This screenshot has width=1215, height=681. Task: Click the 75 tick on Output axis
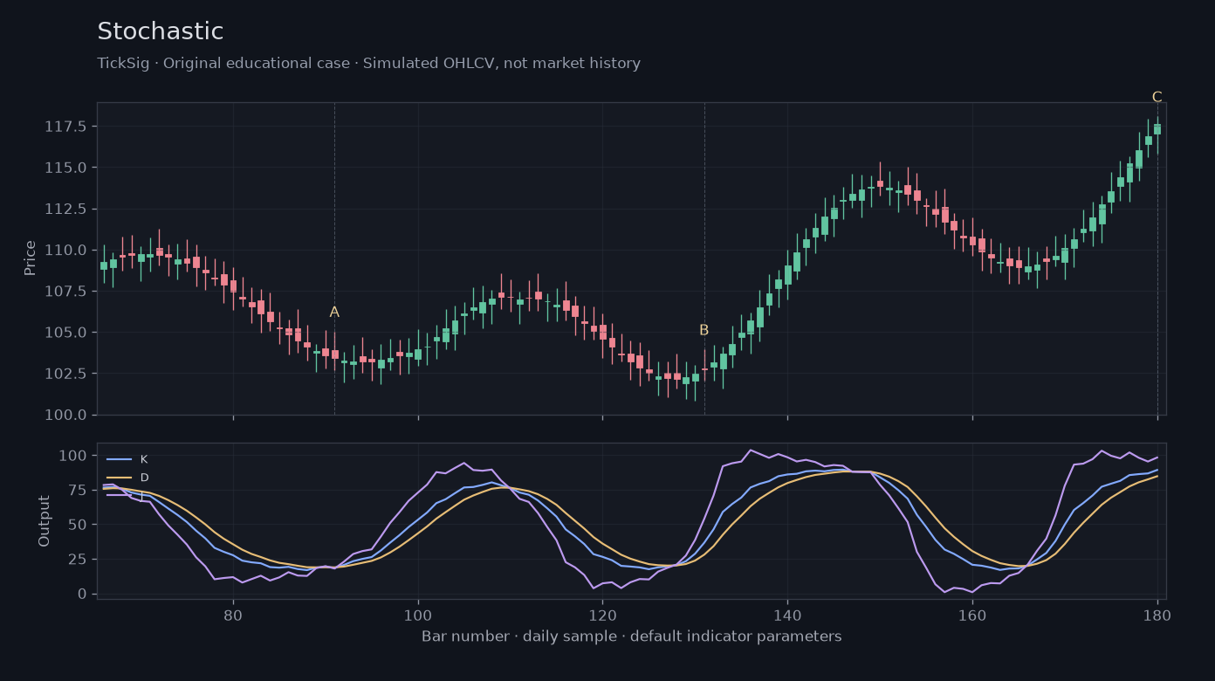pos(79,491)
